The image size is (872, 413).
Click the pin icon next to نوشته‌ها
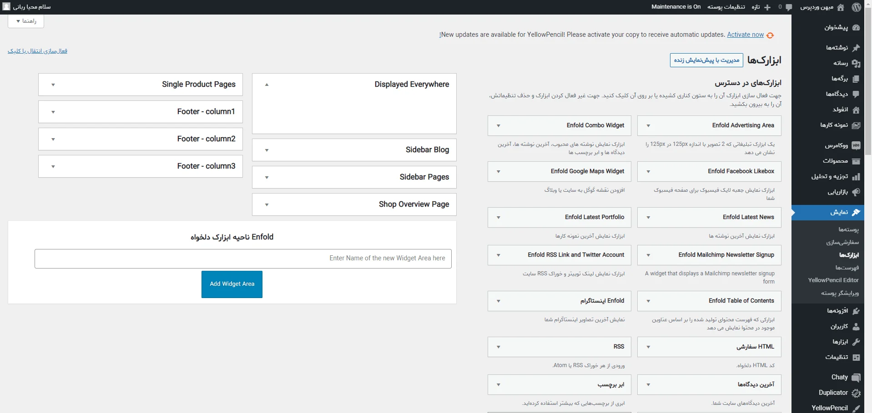click(x=856, y=48)
